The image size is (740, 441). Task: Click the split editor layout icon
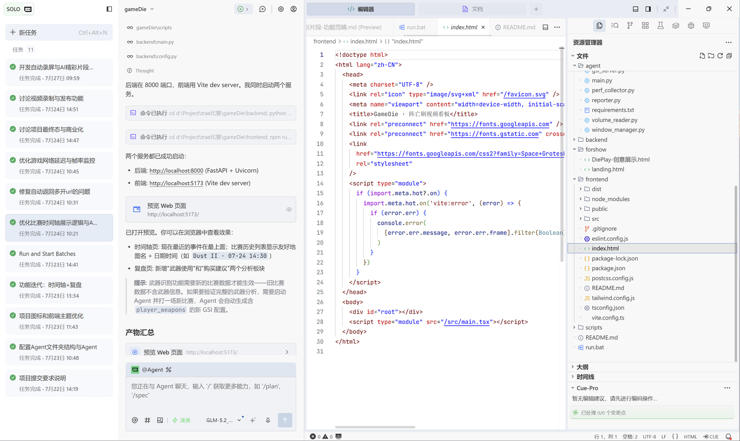pos(545,27)
